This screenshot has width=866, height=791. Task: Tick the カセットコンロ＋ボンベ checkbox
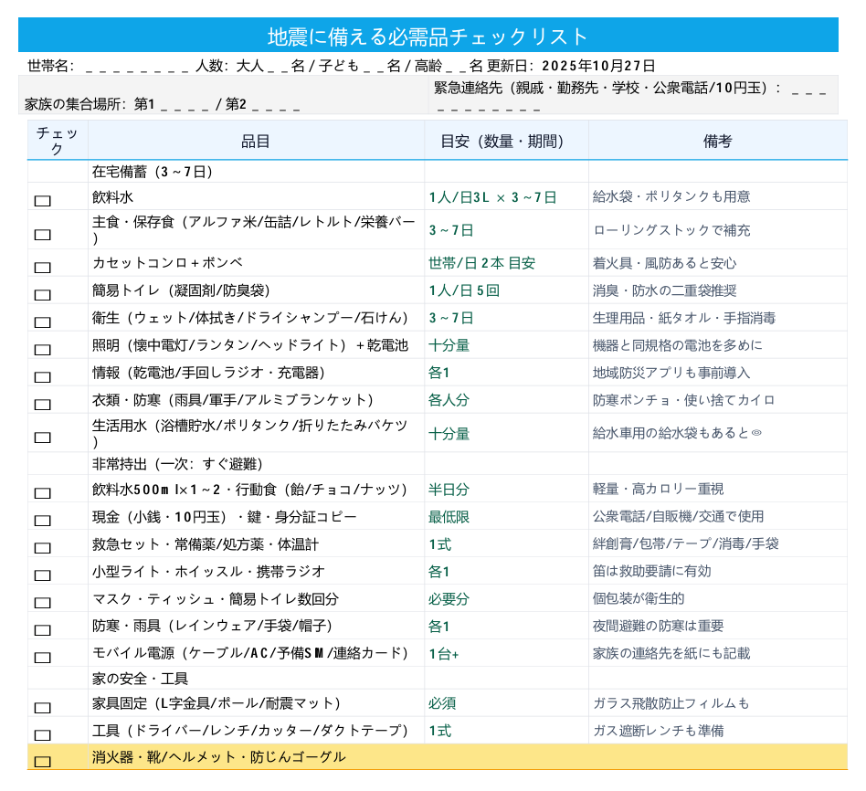pyautogui.click(x=42, y=268)
